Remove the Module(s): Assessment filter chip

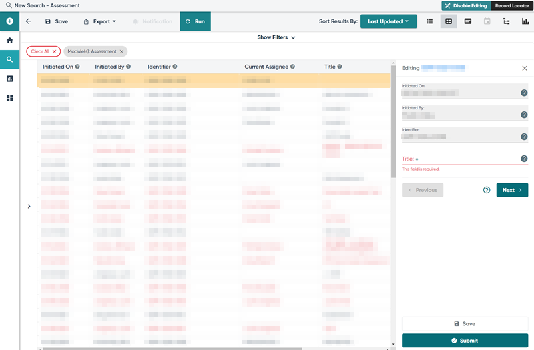coord(121,52)
